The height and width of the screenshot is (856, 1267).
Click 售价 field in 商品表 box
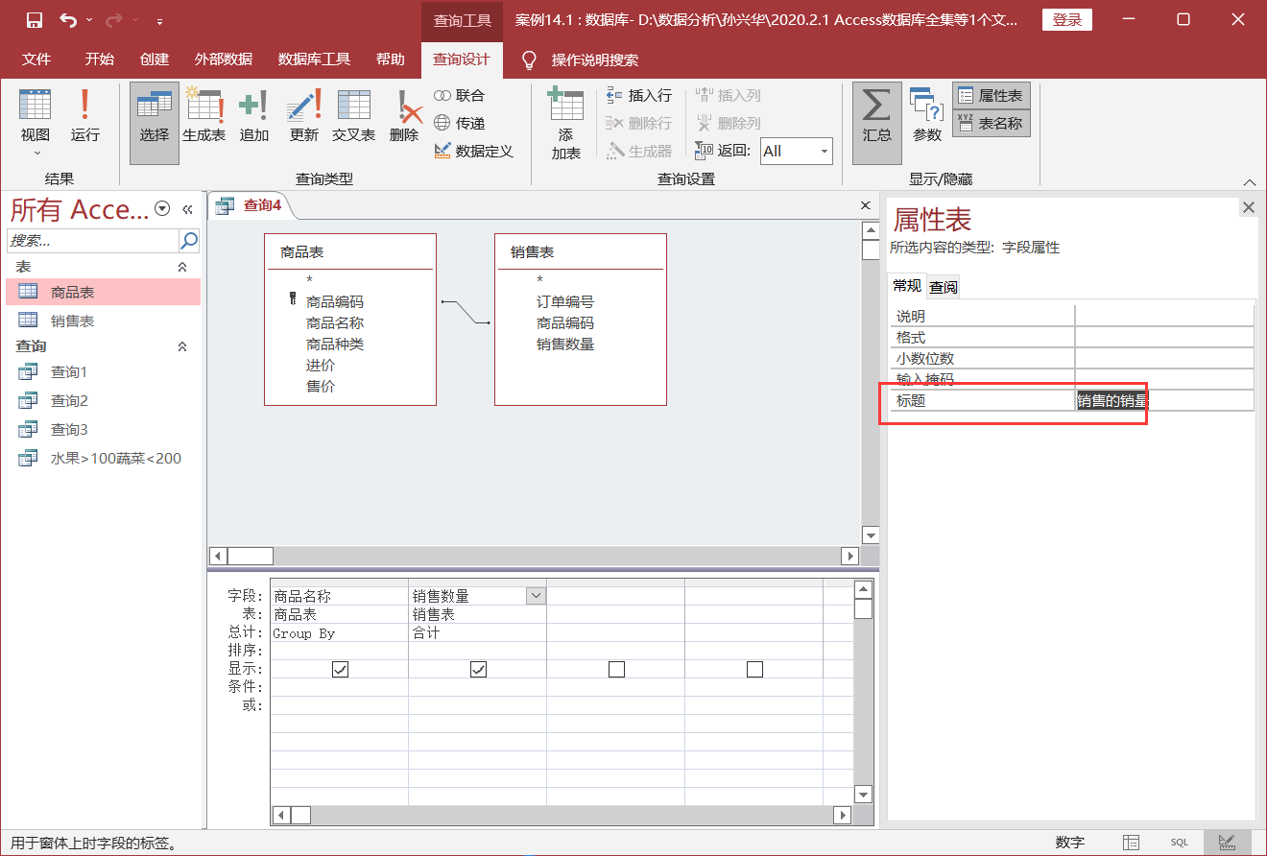click(x=321, y=386)
